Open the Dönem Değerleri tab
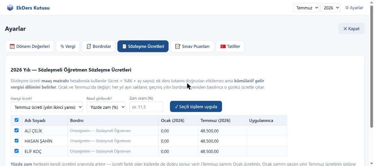The width and height of the screenshot is (374, 166). [30, 46]
